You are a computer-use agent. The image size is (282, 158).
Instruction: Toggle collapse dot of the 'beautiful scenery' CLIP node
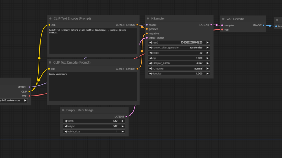[x=50, y=18]
